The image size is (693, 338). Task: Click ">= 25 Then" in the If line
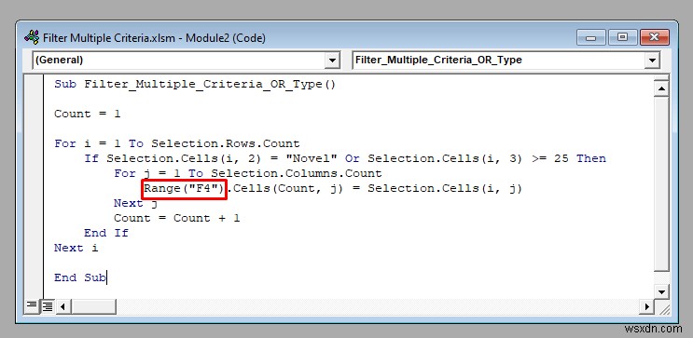(x=569, y=158)
